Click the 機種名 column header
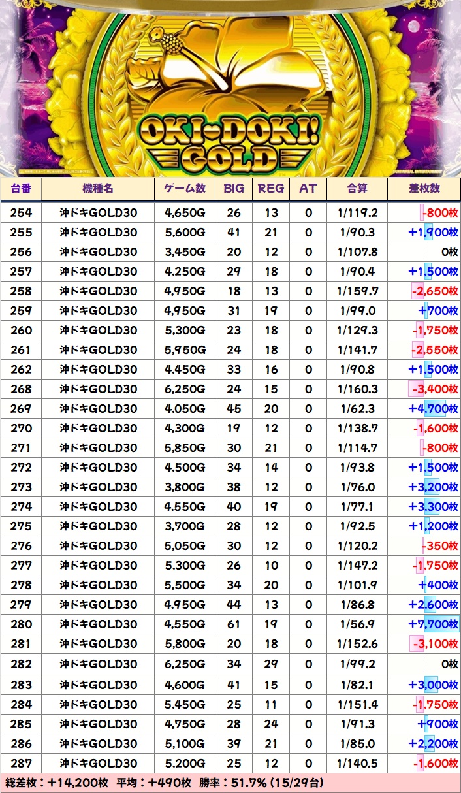This screenshot has width=461, height=793. click(98, 188)
